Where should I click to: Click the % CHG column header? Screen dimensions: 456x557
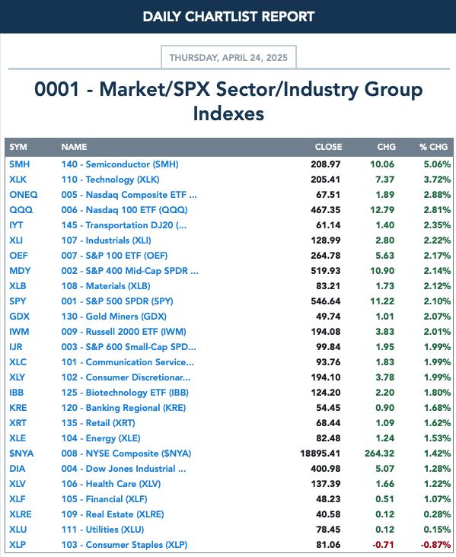click(433, 147)
